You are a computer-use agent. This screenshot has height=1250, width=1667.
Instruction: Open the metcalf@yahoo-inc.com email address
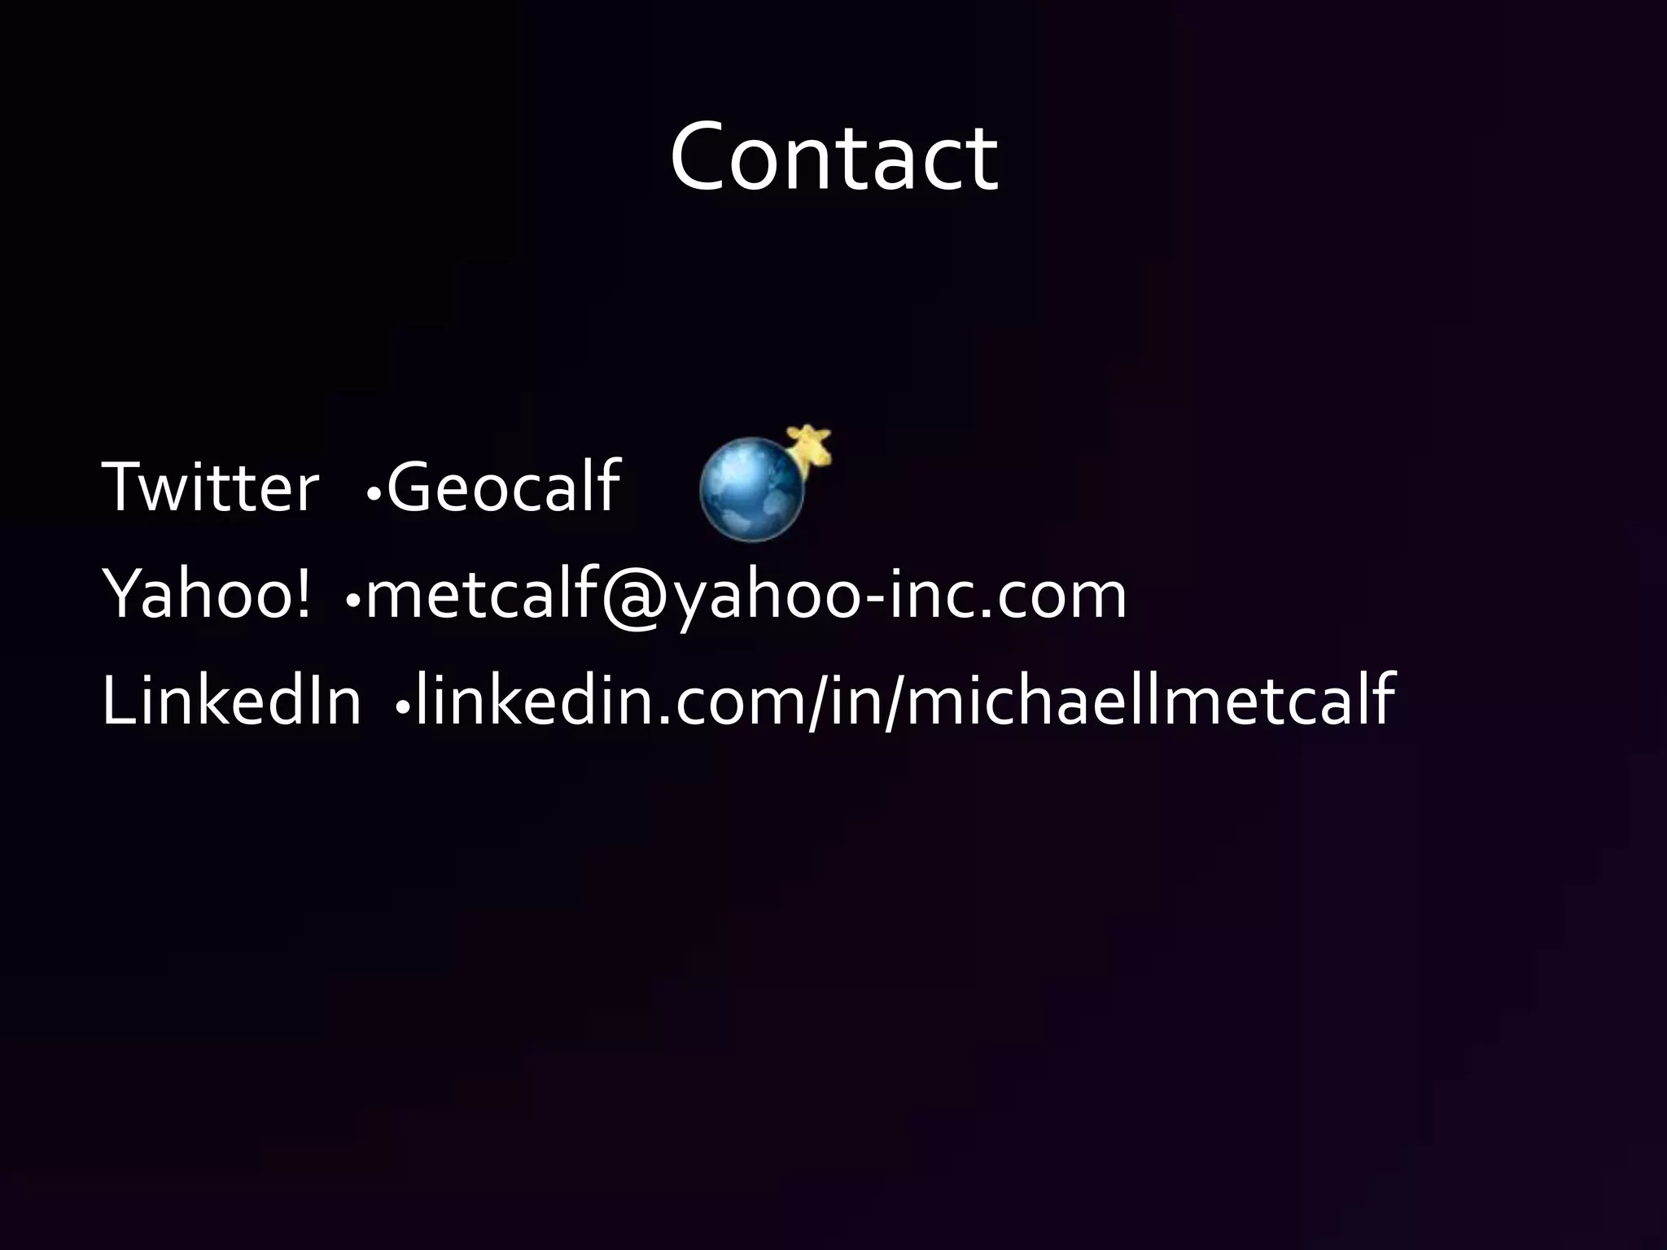tap(746, 595)
